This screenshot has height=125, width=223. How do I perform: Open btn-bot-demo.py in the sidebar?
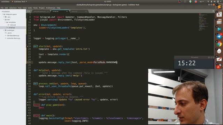(x=13, y=35)
